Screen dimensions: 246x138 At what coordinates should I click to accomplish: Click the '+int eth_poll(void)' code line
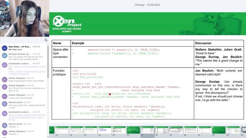87,77
